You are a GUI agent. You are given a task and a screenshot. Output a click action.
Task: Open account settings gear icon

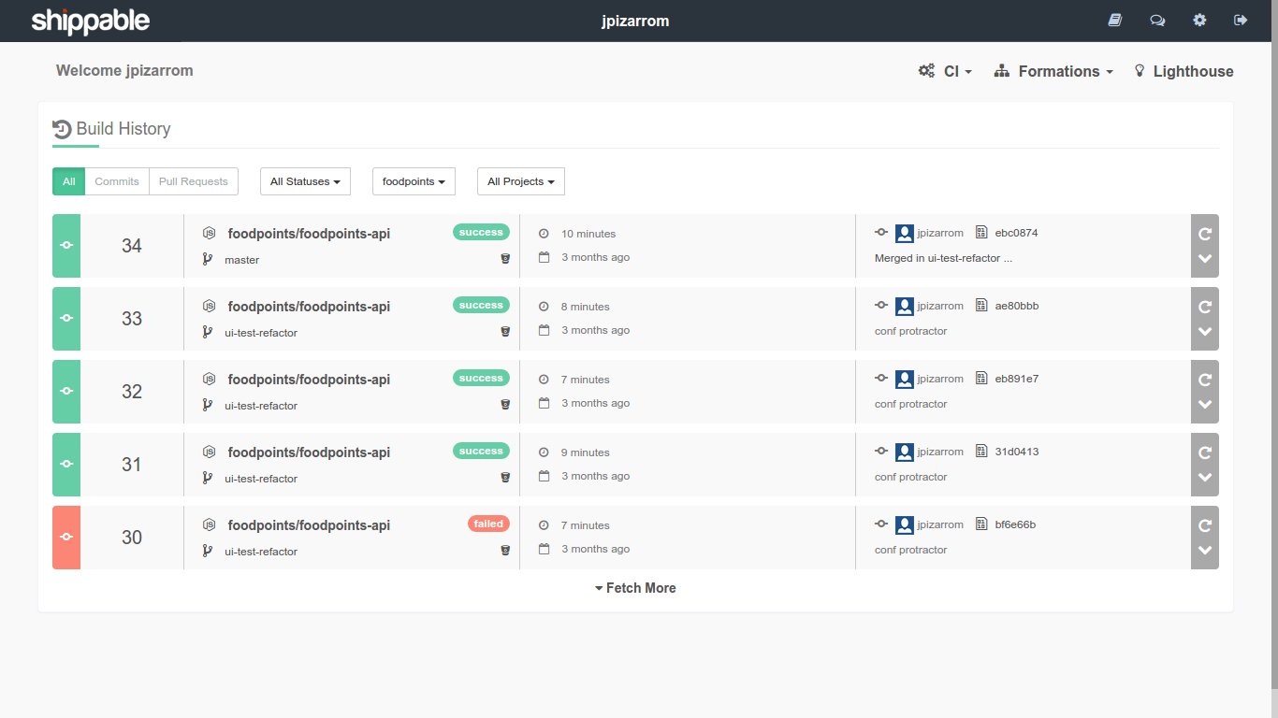pos(1199,20)
